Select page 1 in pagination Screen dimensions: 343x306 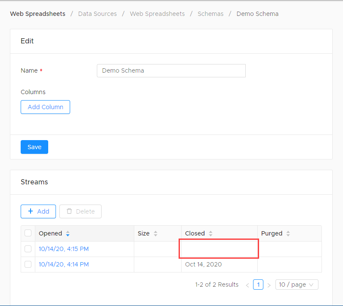point(258,285)
